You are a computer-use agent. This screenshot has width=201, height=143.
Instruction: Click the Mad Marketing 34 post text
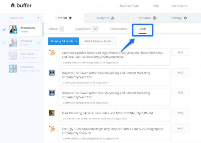click(x=92, y=113)
